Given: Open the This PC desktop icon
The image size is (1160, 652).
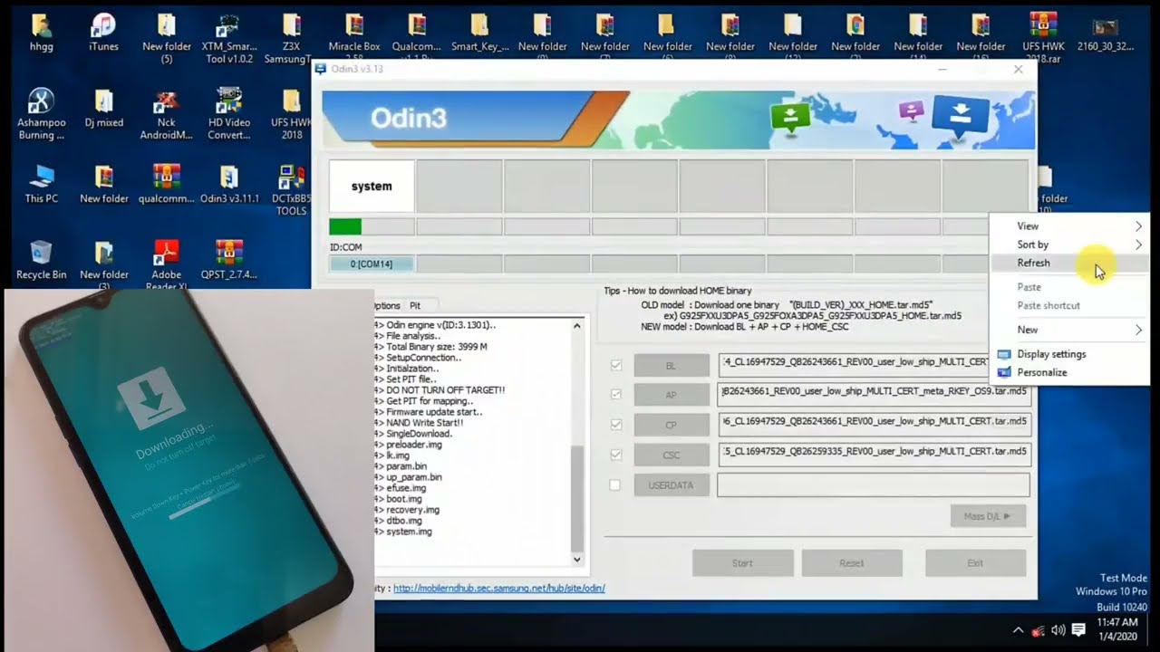Looking at the screenshot, I should click(41, 184).
